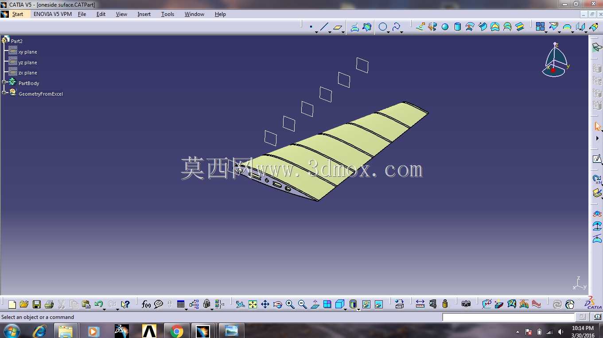Select the zx plane in tree
This screenshot has width=603, height=338.
(27, 73)
